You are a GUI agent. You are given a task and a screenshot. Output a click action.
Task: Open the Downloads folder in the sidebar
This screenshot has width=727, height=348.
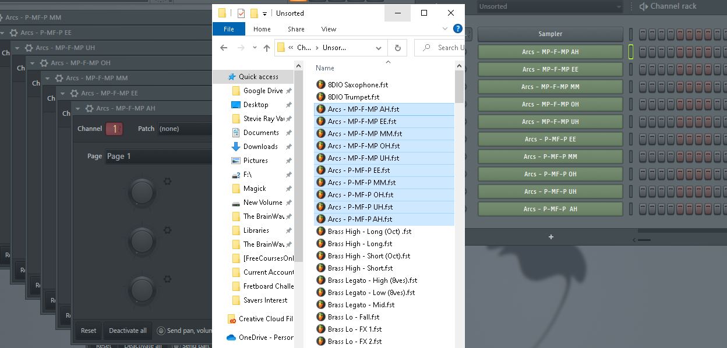click(x=260, y=147)
